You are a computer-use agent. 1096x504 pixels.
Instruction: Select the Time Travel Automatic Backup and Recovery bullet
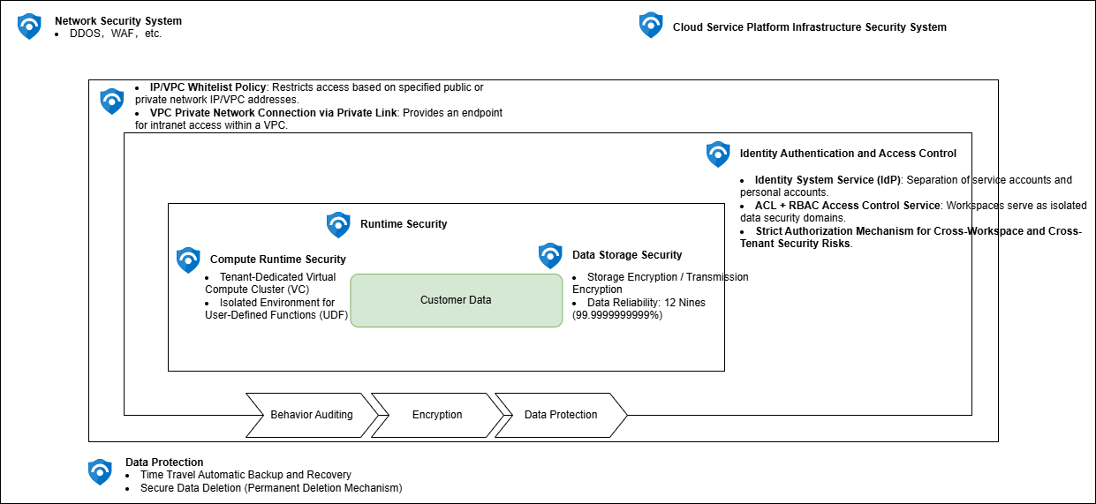pos(246,475)
